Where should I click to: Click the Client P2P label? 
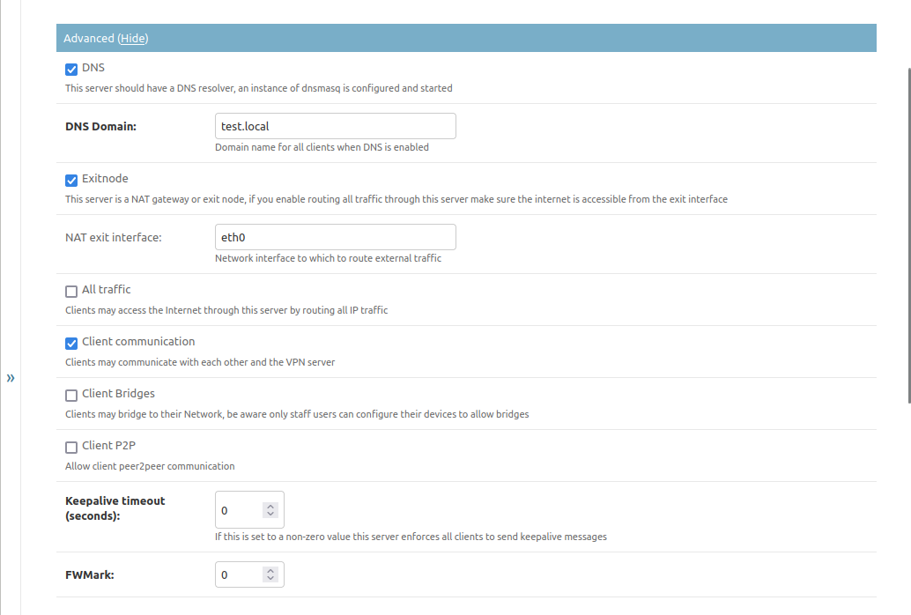click(108, 445)
